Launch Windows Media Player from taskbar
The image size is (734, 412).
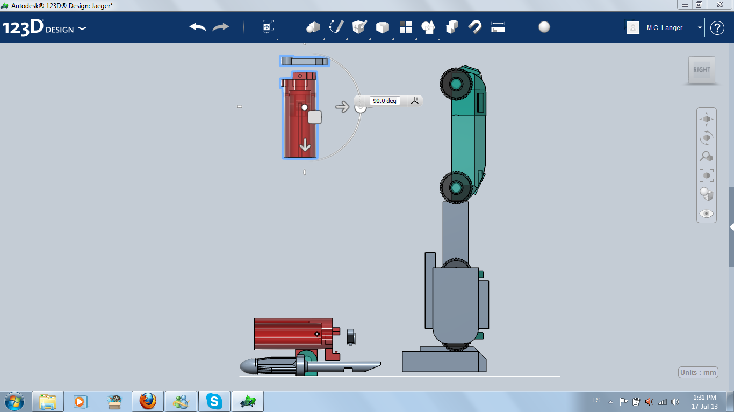[81, 401]
